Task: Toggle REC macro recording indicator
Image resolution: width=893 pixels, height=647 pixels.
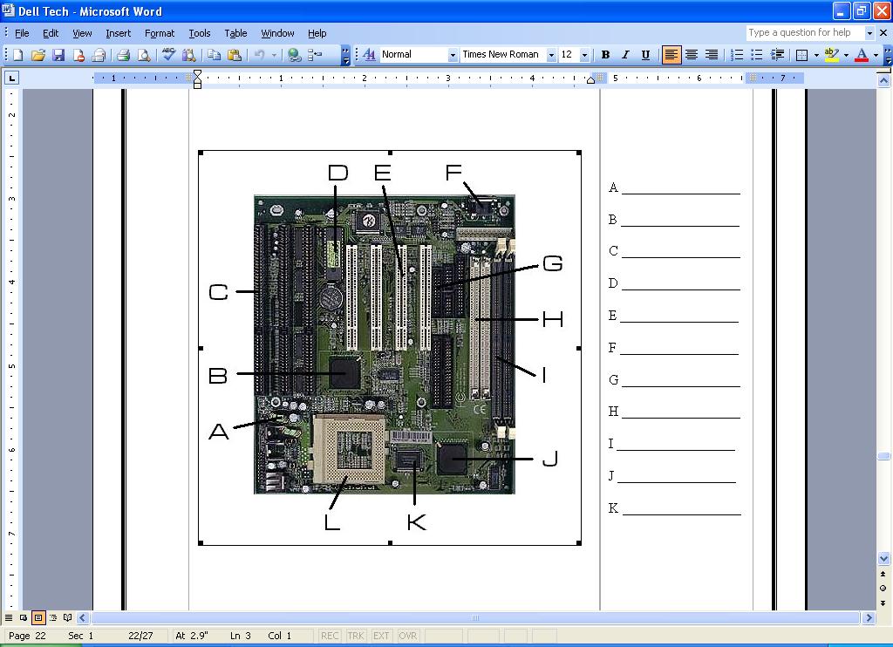Action: point(330,636)
